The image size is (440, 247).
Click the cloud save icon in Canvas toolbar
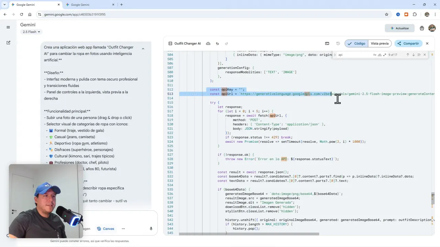click(x=208, y=44)
